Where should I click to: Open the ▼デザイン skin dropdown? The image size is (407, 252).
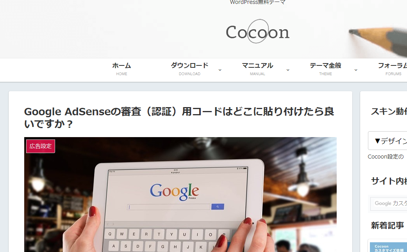(x=387, y=141)
